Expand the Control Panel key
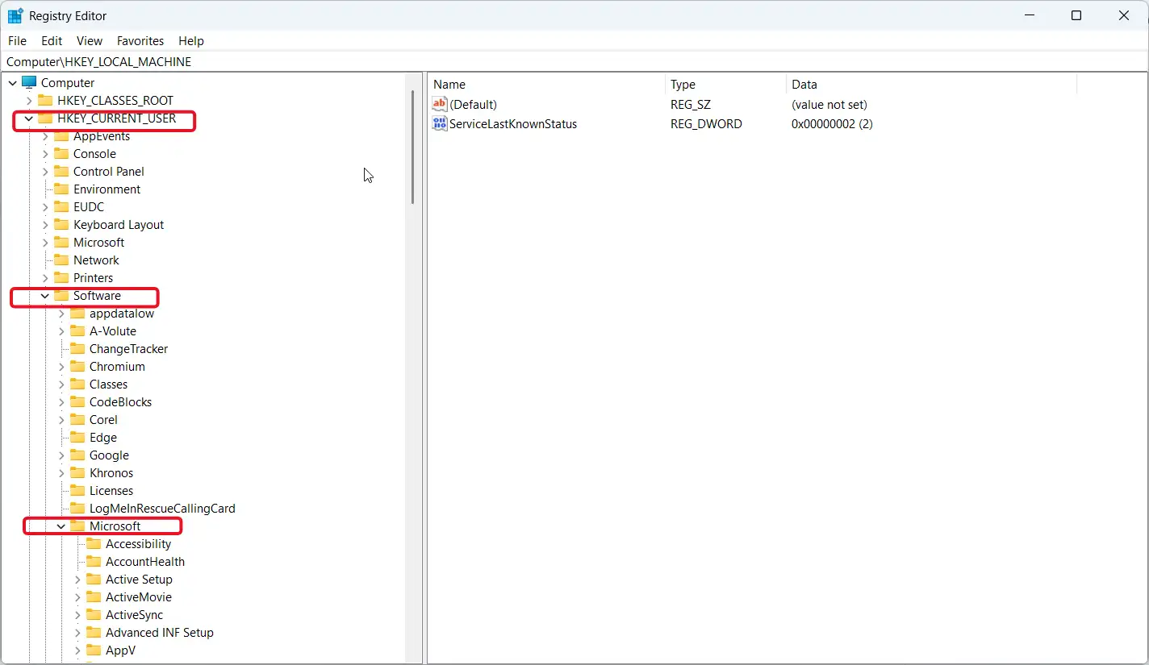 tap(45, 172)
